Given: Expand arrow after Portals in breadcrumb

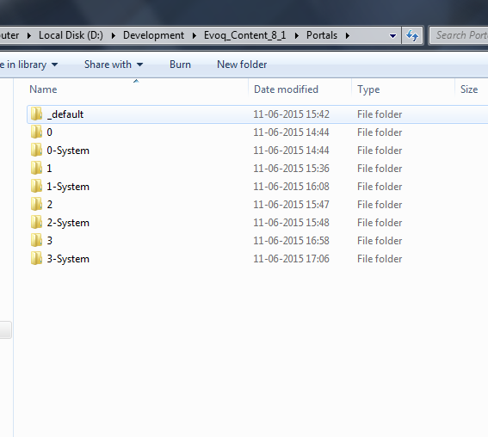Looking at the screenshot, I should 348,36.
